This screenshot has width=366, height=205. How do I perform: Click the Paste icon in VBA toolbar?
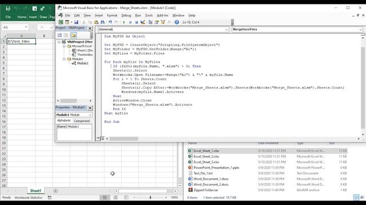click(x=96, y=22)
